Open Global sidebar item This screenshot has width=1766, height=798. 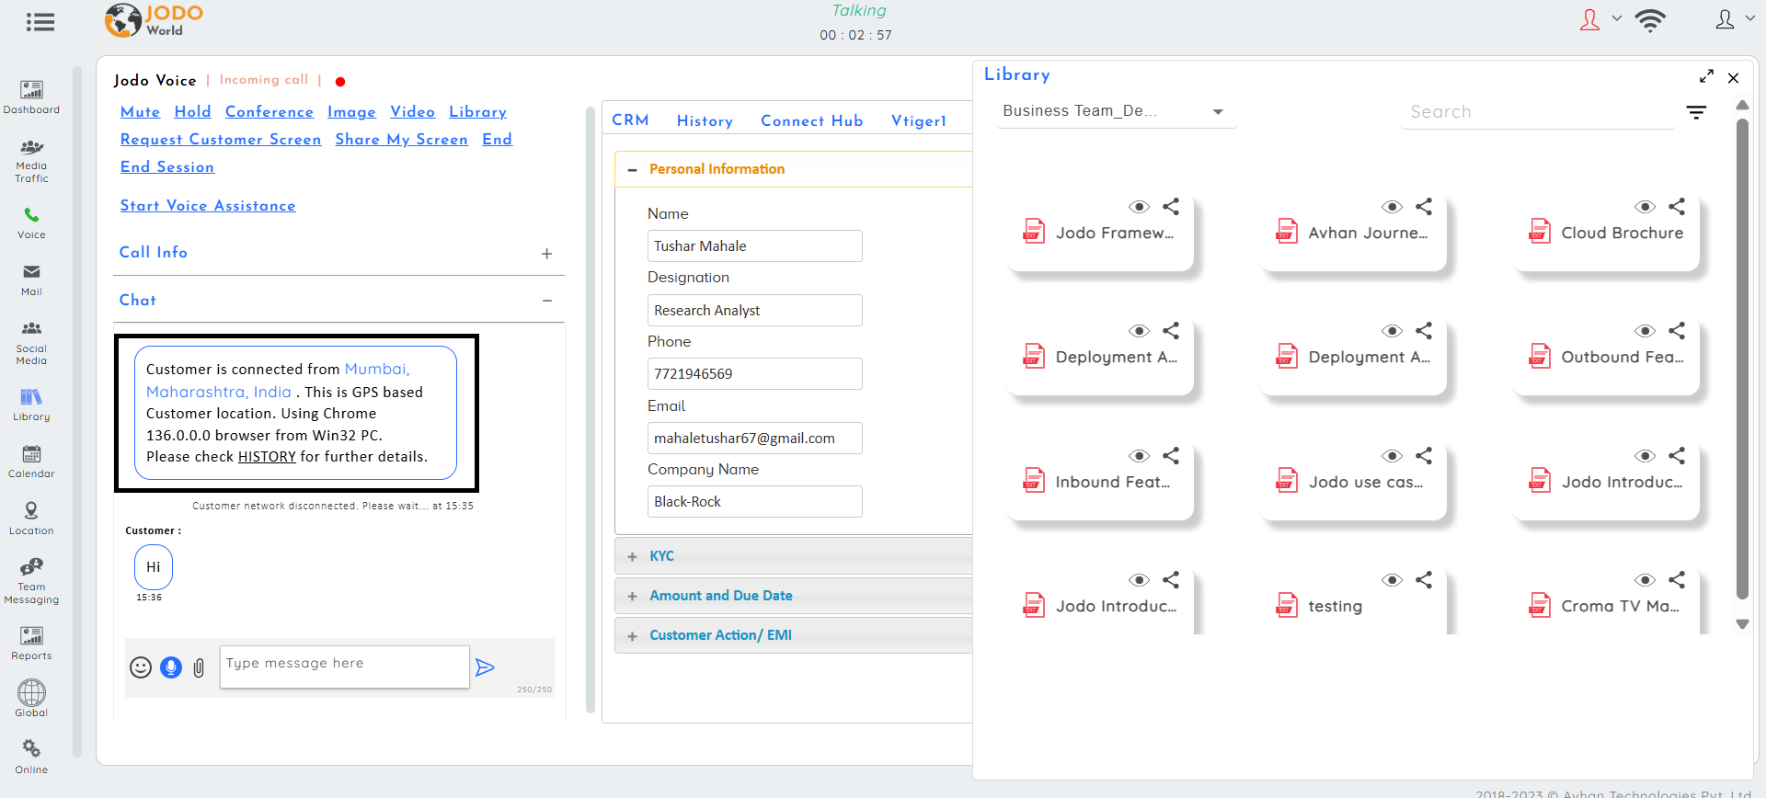coord(31,699)
